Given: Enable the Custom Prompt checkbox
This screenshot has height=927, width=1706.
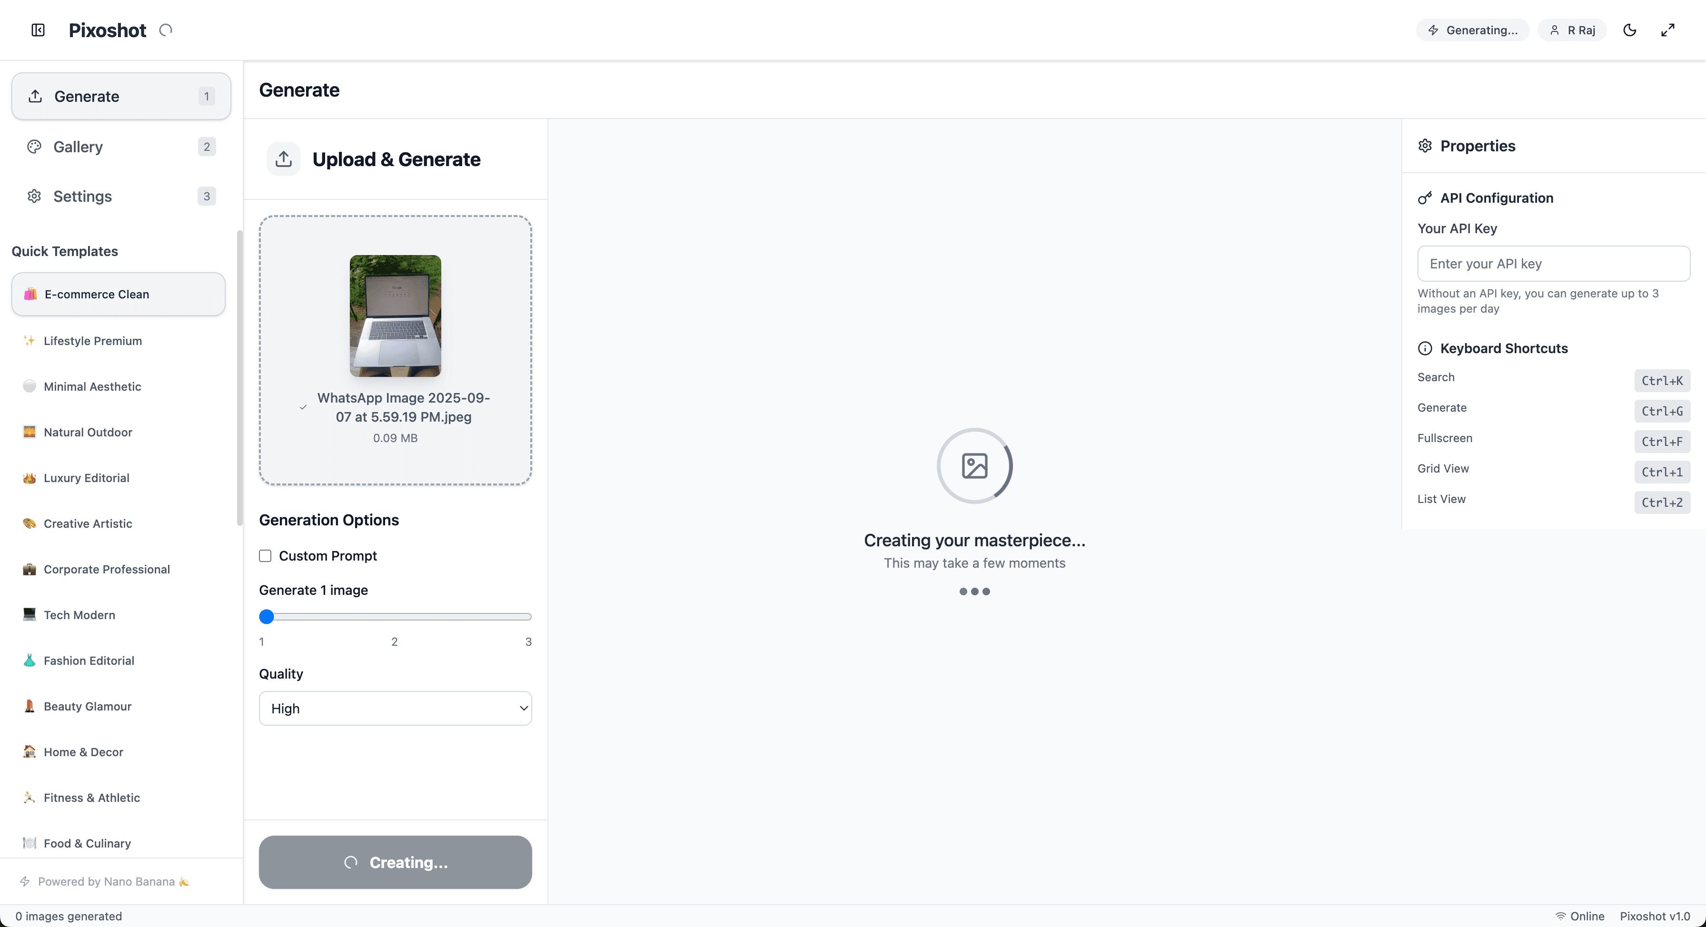Looking at the screenshot, I should 266,555.
